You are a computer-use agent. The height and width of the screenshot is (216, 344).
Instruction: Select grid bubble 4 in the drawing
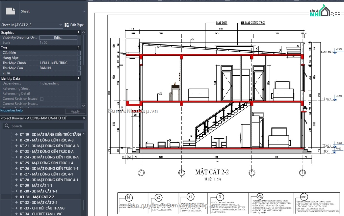click(141, 173)
